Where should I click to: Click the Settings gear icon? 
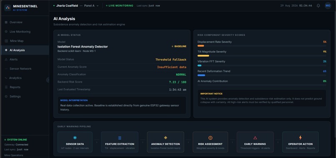[x=6, y=96]
